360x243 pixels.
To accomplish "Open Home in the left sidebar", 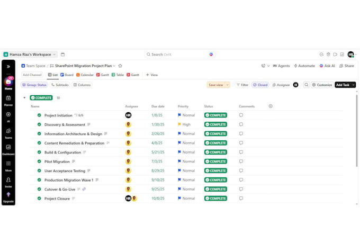I will point(8,84).
